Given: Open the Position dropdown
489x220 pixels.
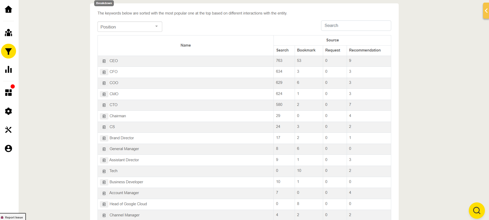Looking at the screenshot, I should coord(130,27).
